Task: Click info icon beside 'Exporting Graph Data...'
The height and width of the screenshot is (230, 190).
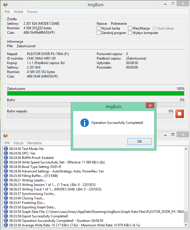Action: [x=6, y=207]
